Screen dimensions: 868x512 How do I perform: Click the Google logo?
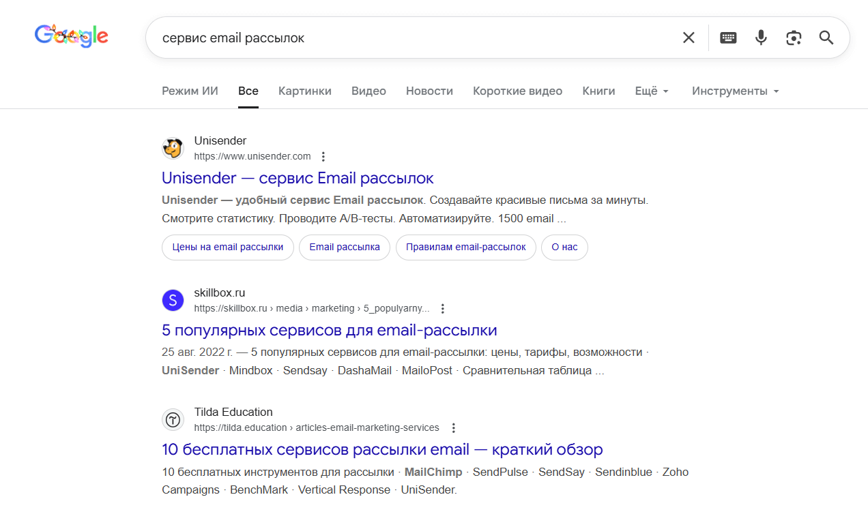click(71, 36)
